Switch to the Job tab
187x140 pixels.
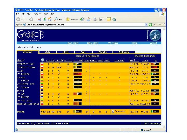83,52
